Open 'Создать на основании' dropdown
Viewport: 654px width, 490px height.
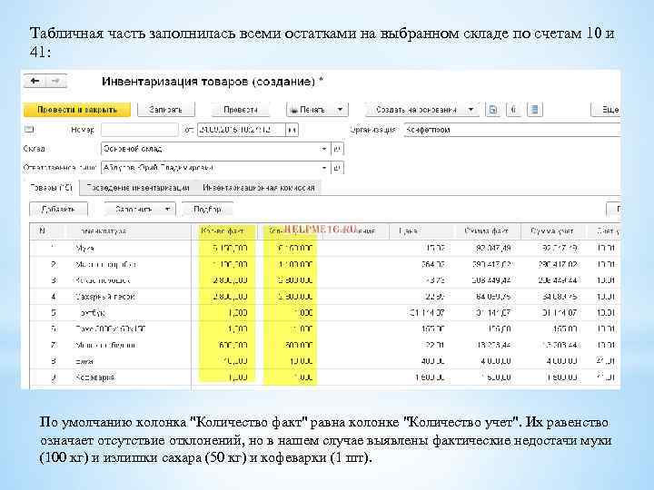(421, 110)
